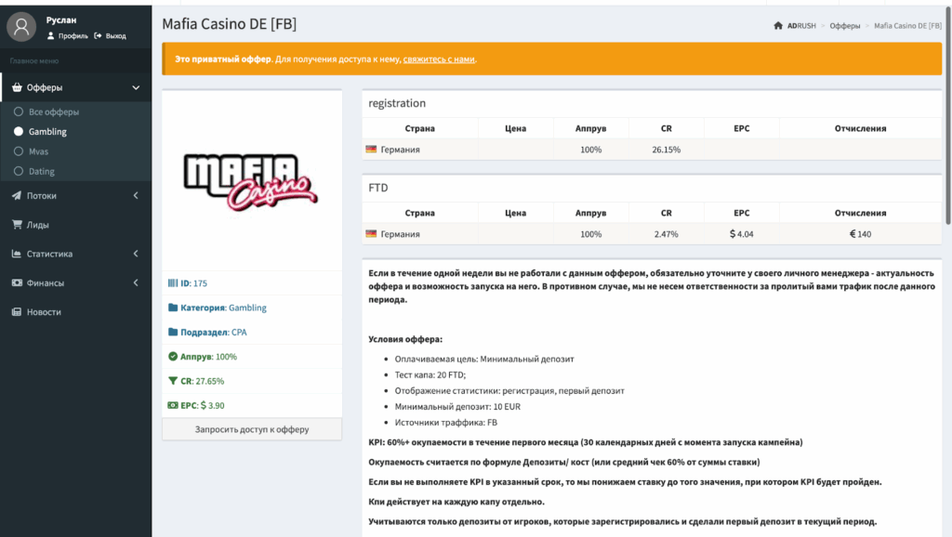952x537 pixels.
Task: Open the Профиль link under the username
Action: point(67,36)
